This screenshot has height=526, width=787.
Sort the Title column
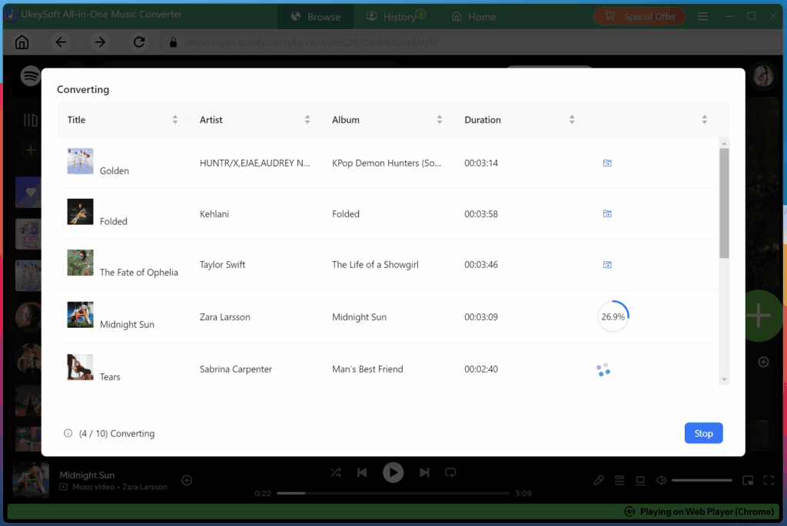(175, 120)
